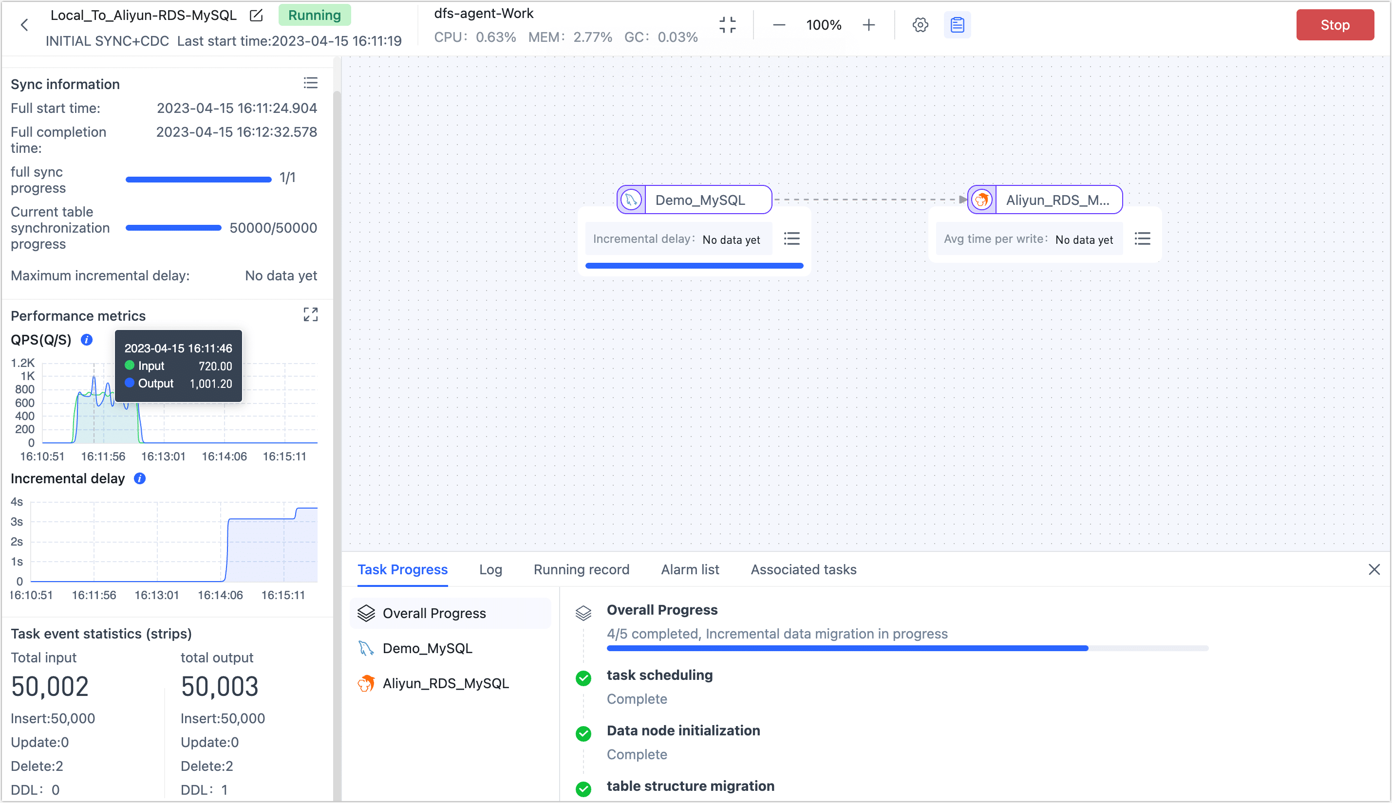Viewport: 1392px width, 803px height.
Task: Open milestone list on the Demo_MySQL node
Action: (791, 238)
